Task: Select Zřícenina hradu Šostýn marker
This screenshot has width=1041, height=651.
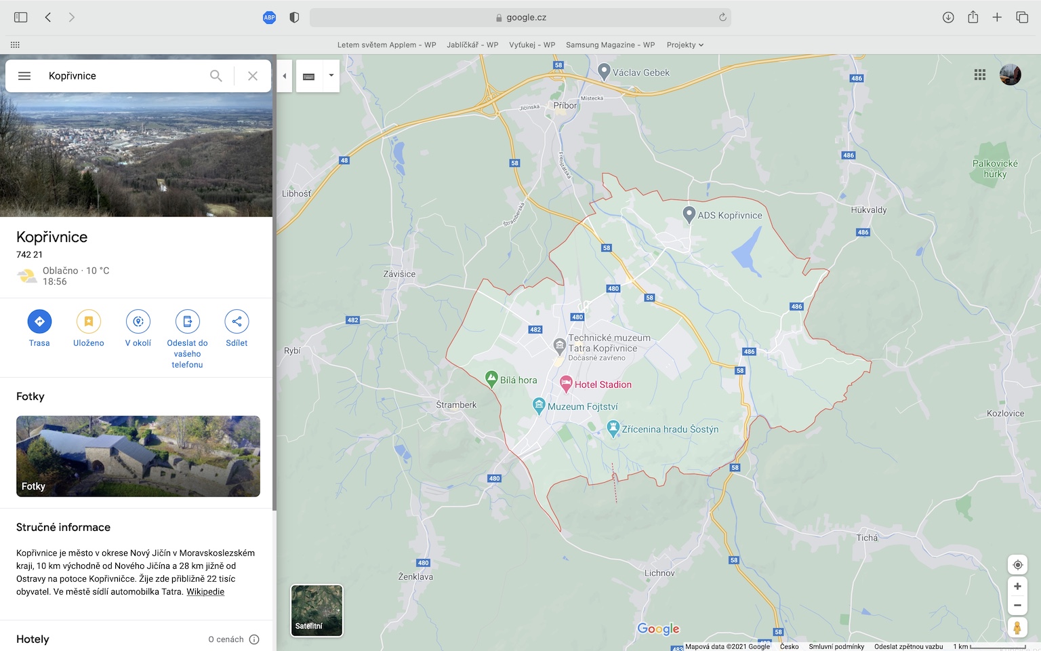Action: (x=613, y=428)
